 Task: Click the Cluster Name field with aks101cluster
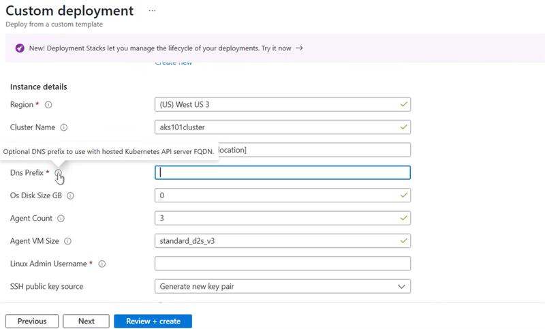[283, 127]
